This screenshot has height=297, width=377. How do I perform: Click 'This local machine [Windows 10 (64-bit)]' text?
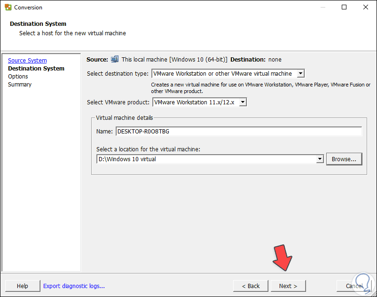point(174,59)
